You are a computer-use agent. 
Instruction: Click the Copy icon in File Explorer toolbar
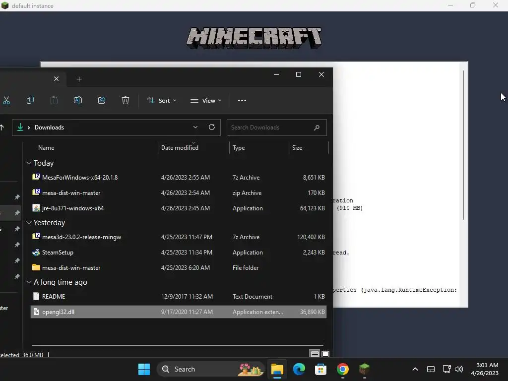click(x=30, y=100)
